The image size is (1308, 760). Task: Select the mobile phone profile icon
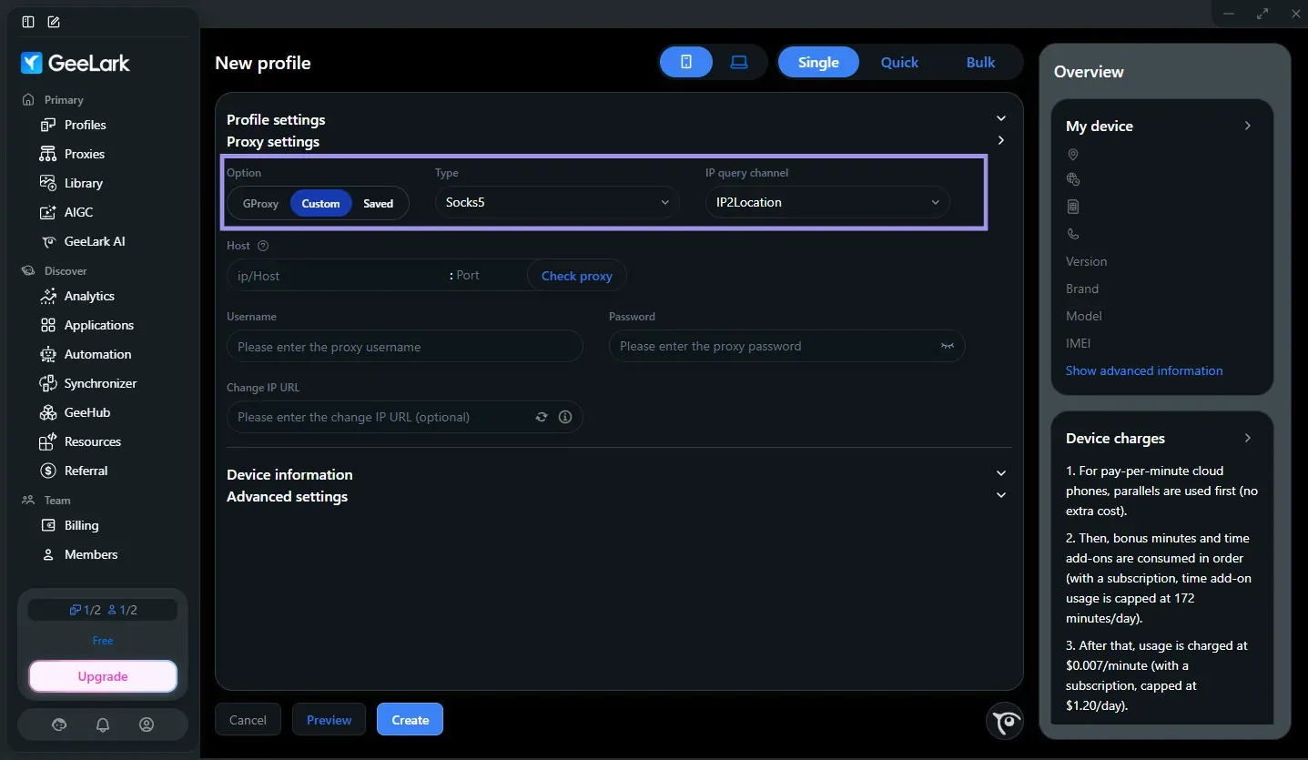pos(686,62)
